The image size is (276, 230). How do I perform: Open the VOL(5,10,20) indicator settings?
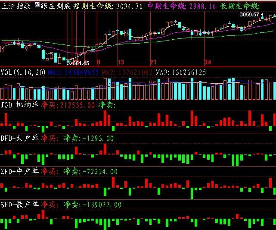tap(23, 72)
